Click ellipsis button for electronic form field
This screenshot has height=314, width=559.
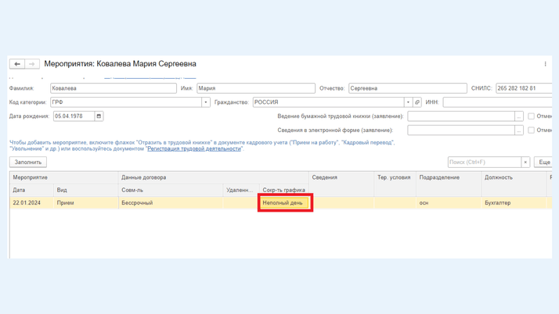pyautogui.click(x=518, y=130)
